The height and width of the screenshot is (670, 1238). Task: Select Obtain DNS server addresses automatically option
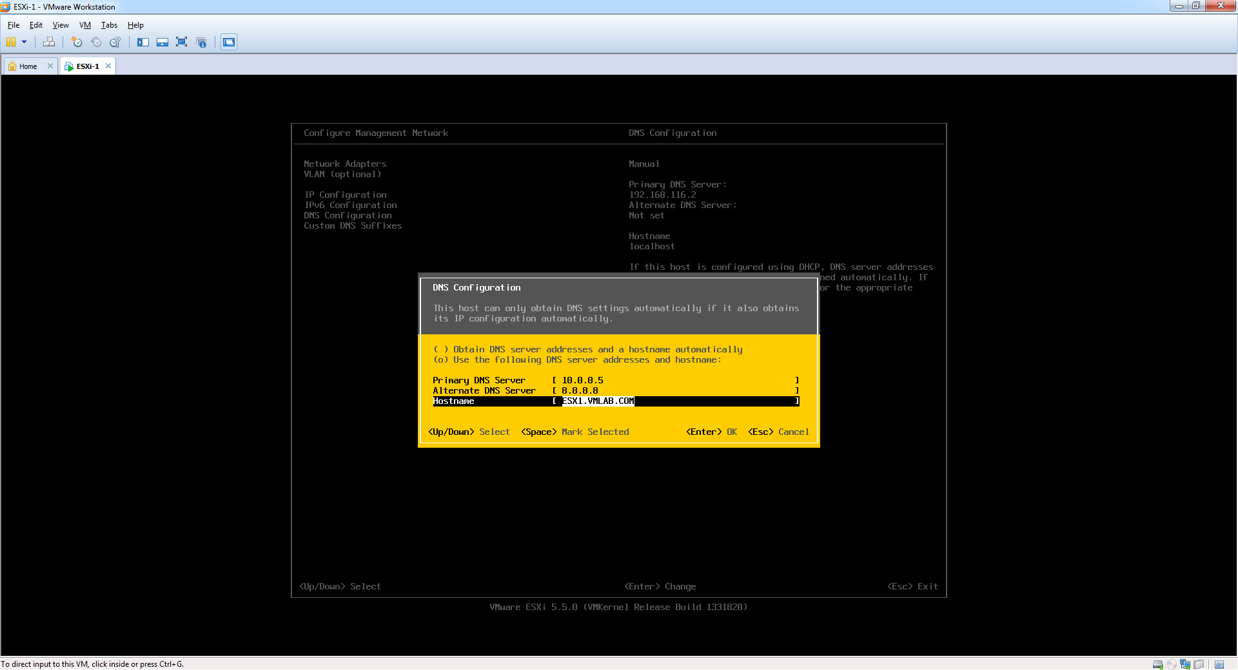587,349
